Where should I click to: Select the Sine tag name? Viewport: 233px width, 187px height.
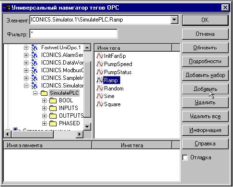click(109, 96)
